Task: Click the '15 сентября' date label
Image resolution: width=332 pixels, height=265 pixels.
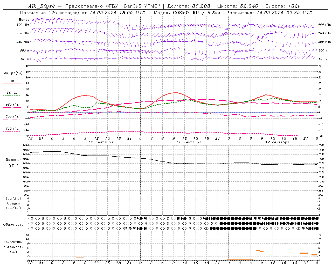Action: [x=101, y=142]
